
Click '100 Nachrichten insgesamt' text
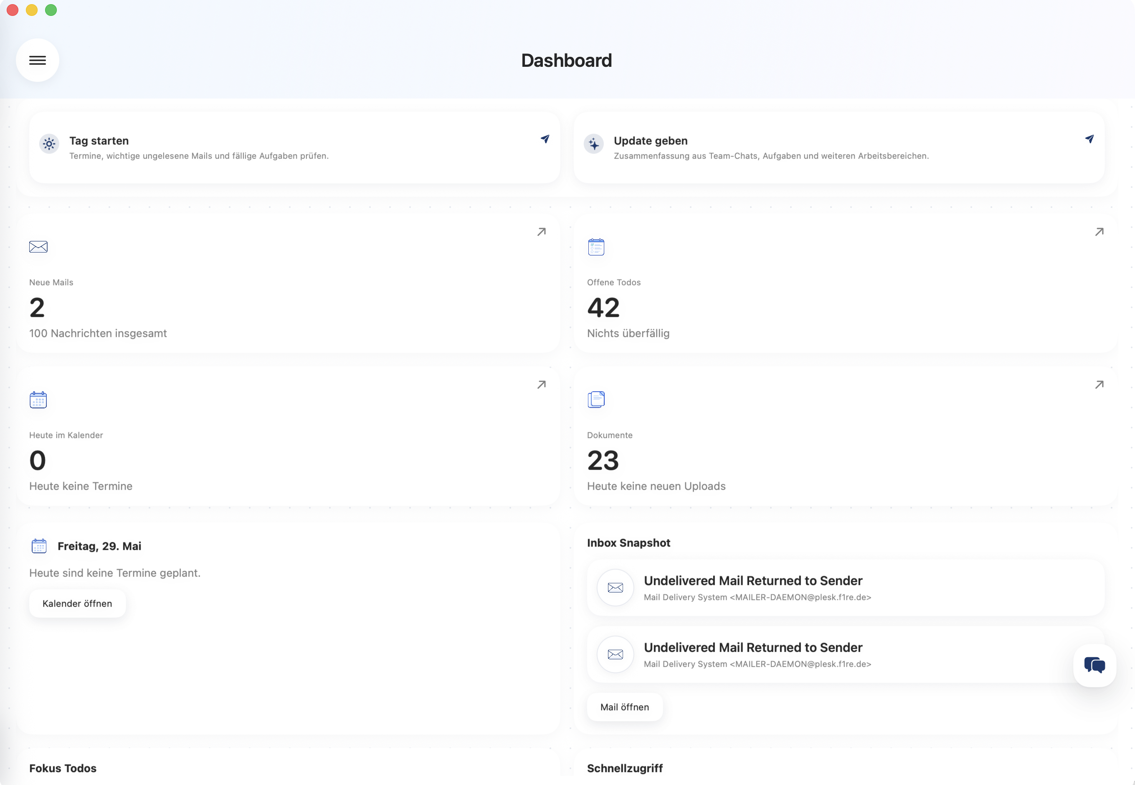pos(98,334)
